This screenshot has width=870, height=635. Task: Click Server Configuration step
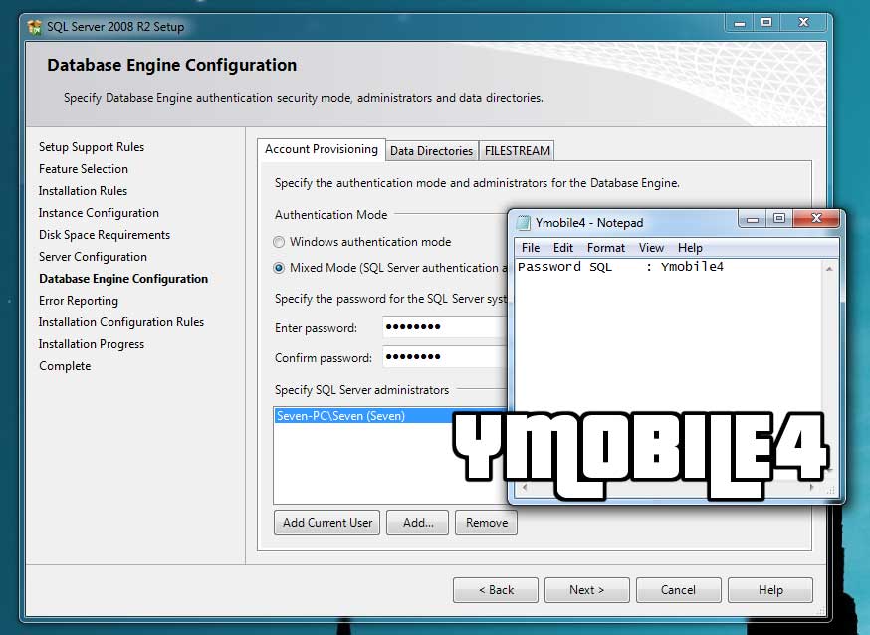click(x=93, y=257)
